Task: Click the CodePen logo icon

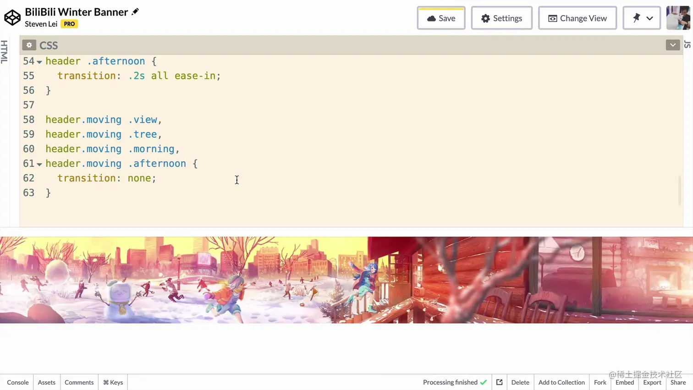Action: pos(12,18)
